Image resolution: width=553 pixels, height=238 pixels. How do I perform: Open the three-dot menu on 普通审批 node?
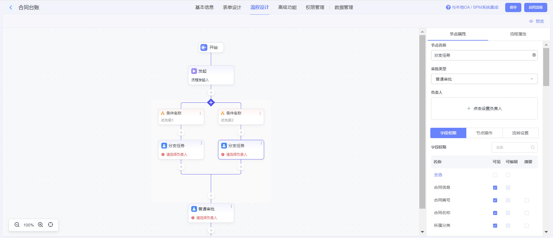click(231, 207)
